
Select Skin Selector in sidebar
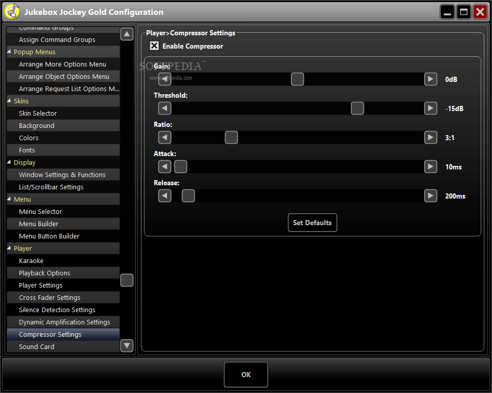(x=63, y=113)
